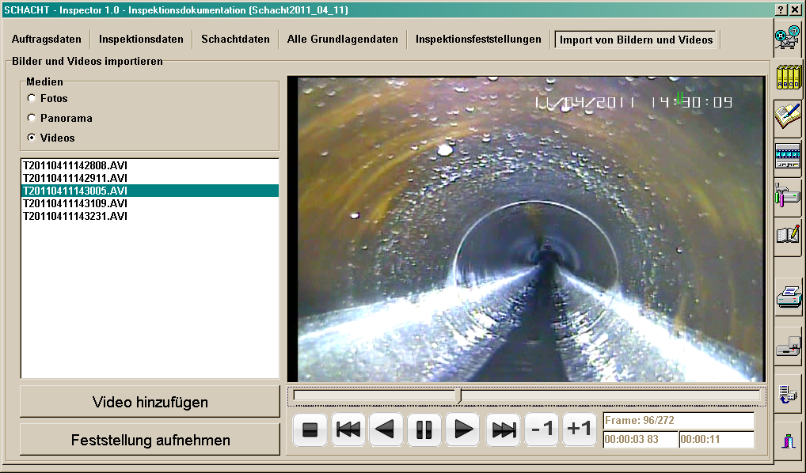Enable the Panorama media option
This screenshot has height=473, width=806.
[30, 118]
